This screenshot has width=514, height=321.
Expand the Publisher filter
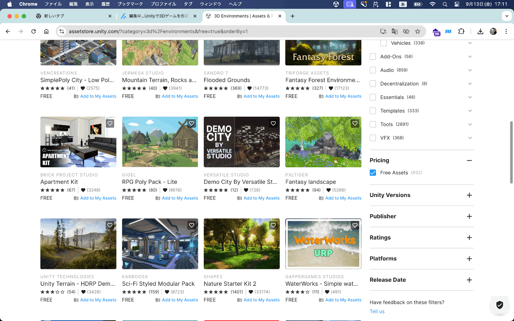469,216
